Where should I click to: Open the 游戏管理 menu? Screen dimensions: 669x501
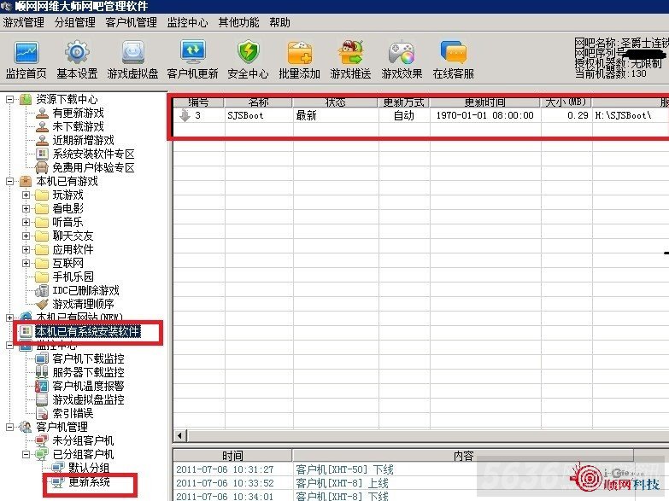tap(23, 22)
